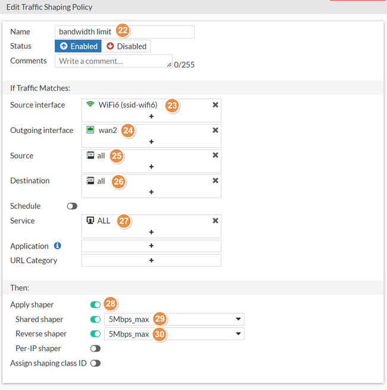387x390 pixels.
Task: Add another source interface with plus
Action: coord(151,116)
